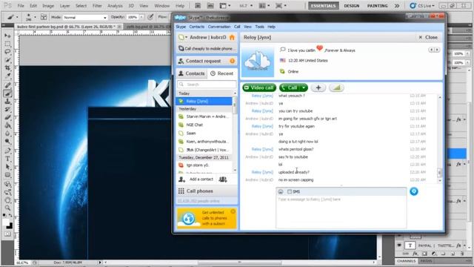Swap foreground and background colors

pos(10,215)
